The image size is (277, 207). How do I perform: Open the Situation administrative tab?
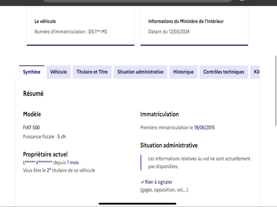141,72
